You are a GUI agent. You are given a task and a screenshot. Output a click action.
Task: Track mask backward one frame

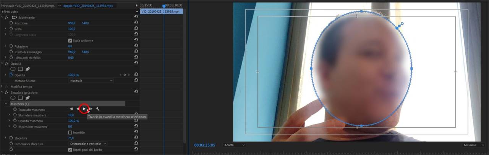71,109
